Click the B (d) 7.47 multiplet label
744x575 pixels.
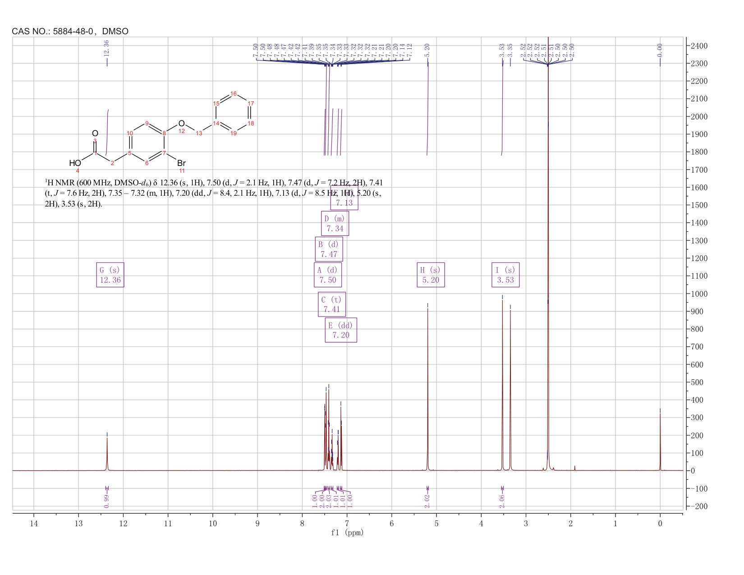[329, 249]
